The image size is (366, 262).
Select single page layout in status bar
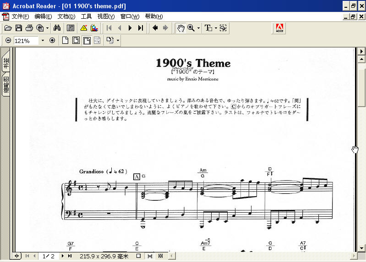click(x=138, y=256)
